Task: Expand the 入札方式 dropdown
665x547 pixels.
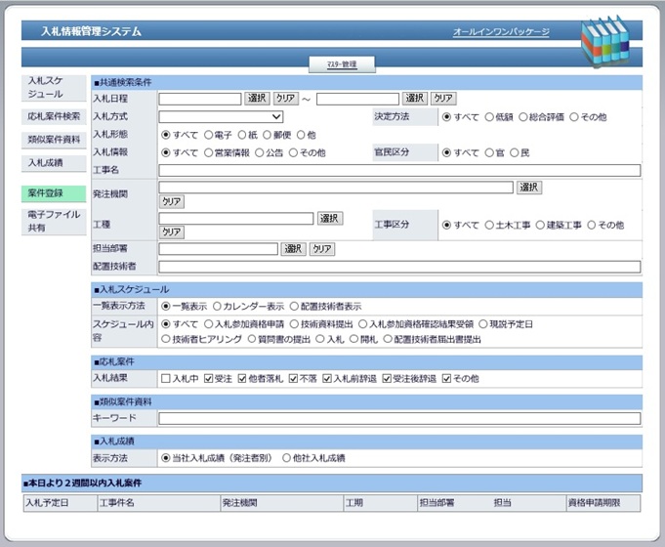Action: (221, 117)
